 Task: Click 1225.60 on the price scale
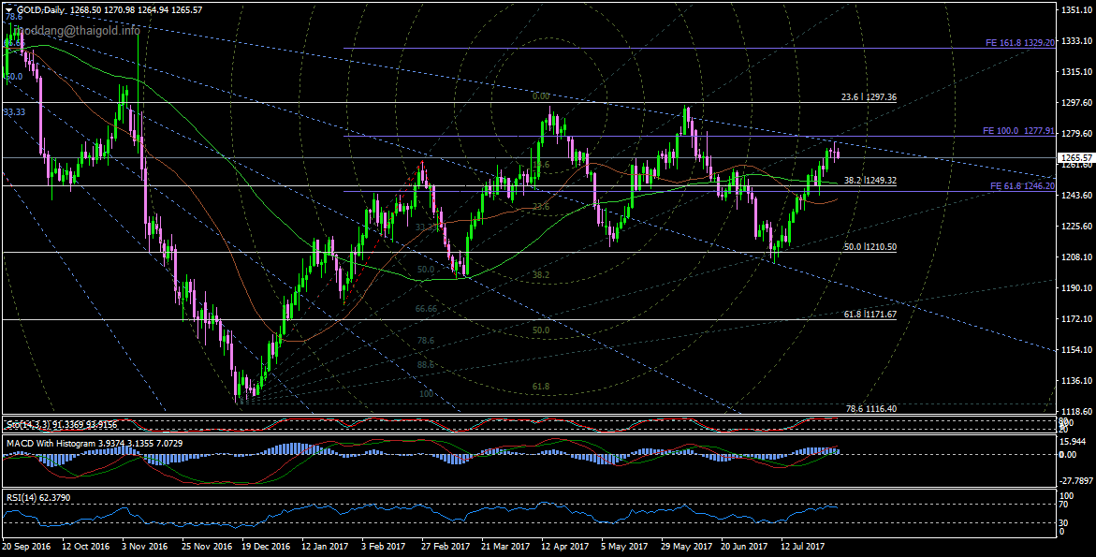(x=1076, y=227)
